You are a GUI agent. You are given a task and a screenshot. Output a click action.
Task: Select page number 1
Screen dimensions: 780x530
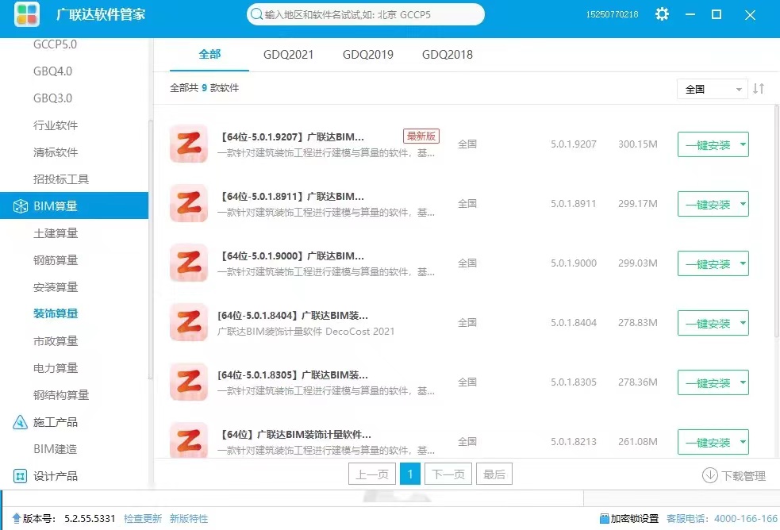[x=410, y=474]
